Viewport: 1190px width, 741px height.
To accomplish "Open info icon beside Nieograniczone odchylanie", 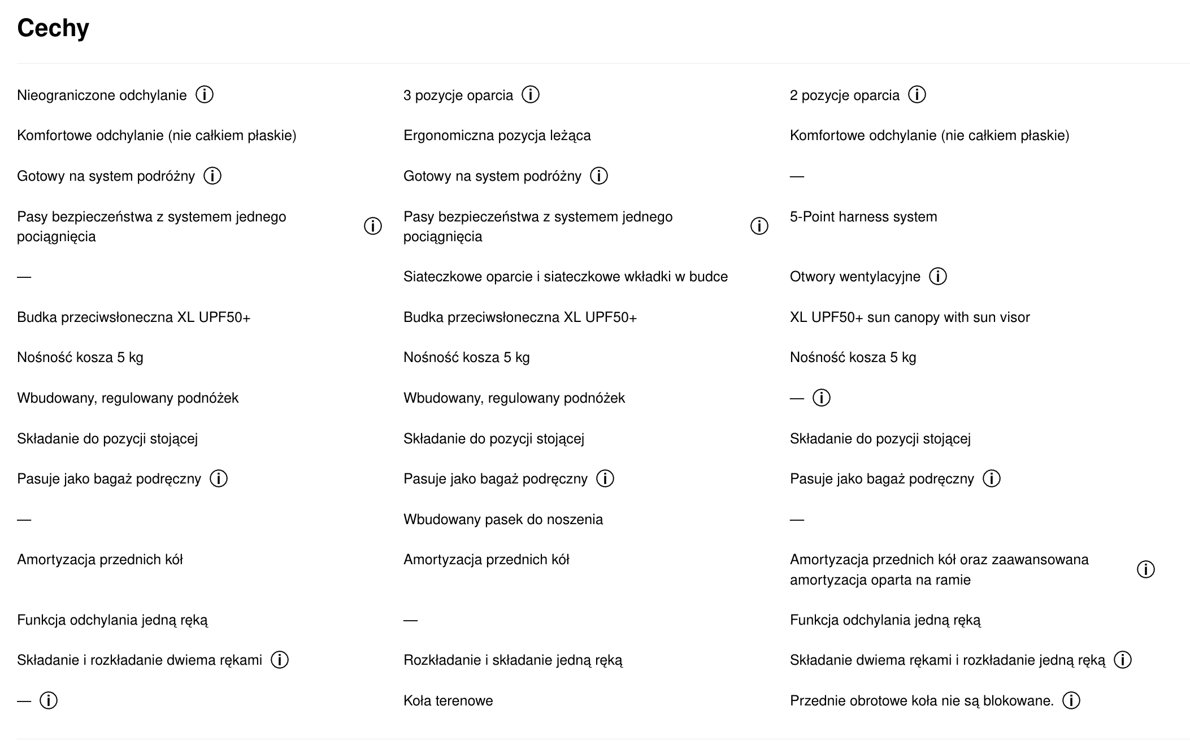I will point(205,95).
